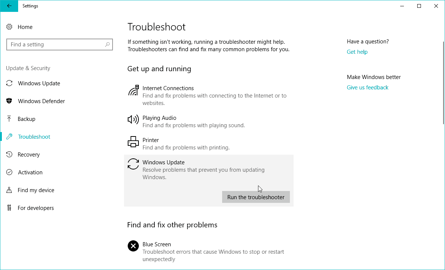This screenshot has width=445, height=270.
Task: Select the Printer troubleshooter title
Action: [x=151, y=140]
